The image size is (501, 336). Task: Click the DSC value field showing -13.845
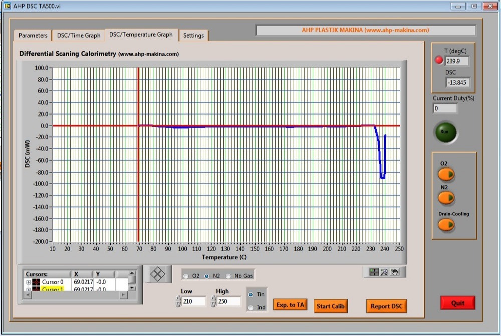[457, 82]
